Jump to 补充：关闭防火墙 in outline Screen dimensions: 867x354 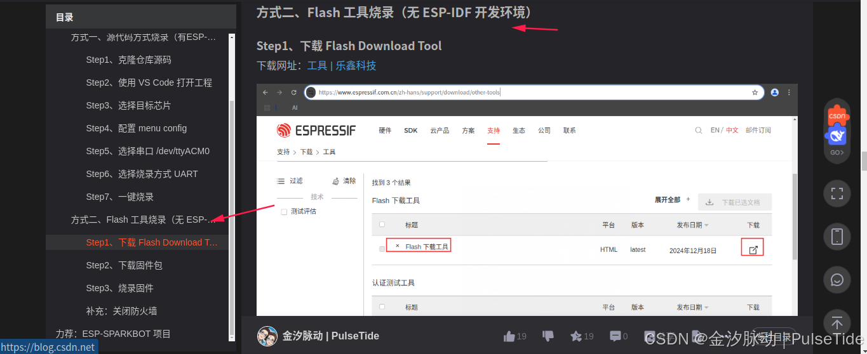(x=121, y=311)
